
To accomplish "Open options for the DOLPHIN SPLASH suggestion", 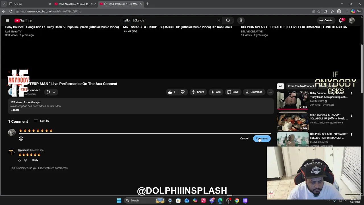I will tap(351, 135).
